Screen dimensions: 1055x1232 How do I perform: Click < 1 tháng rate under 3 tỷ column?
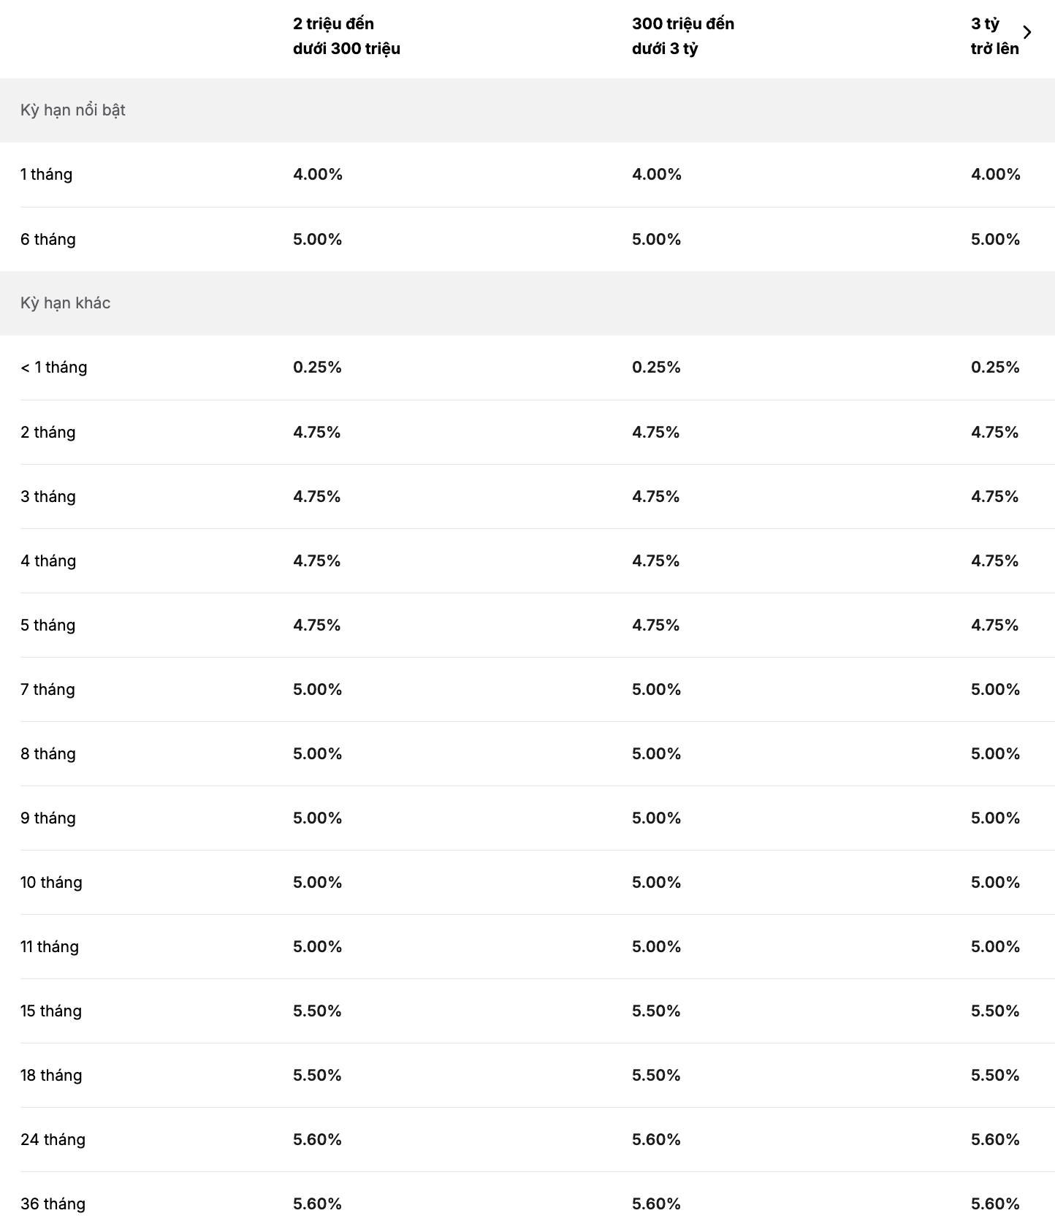(x=995, y=368)
